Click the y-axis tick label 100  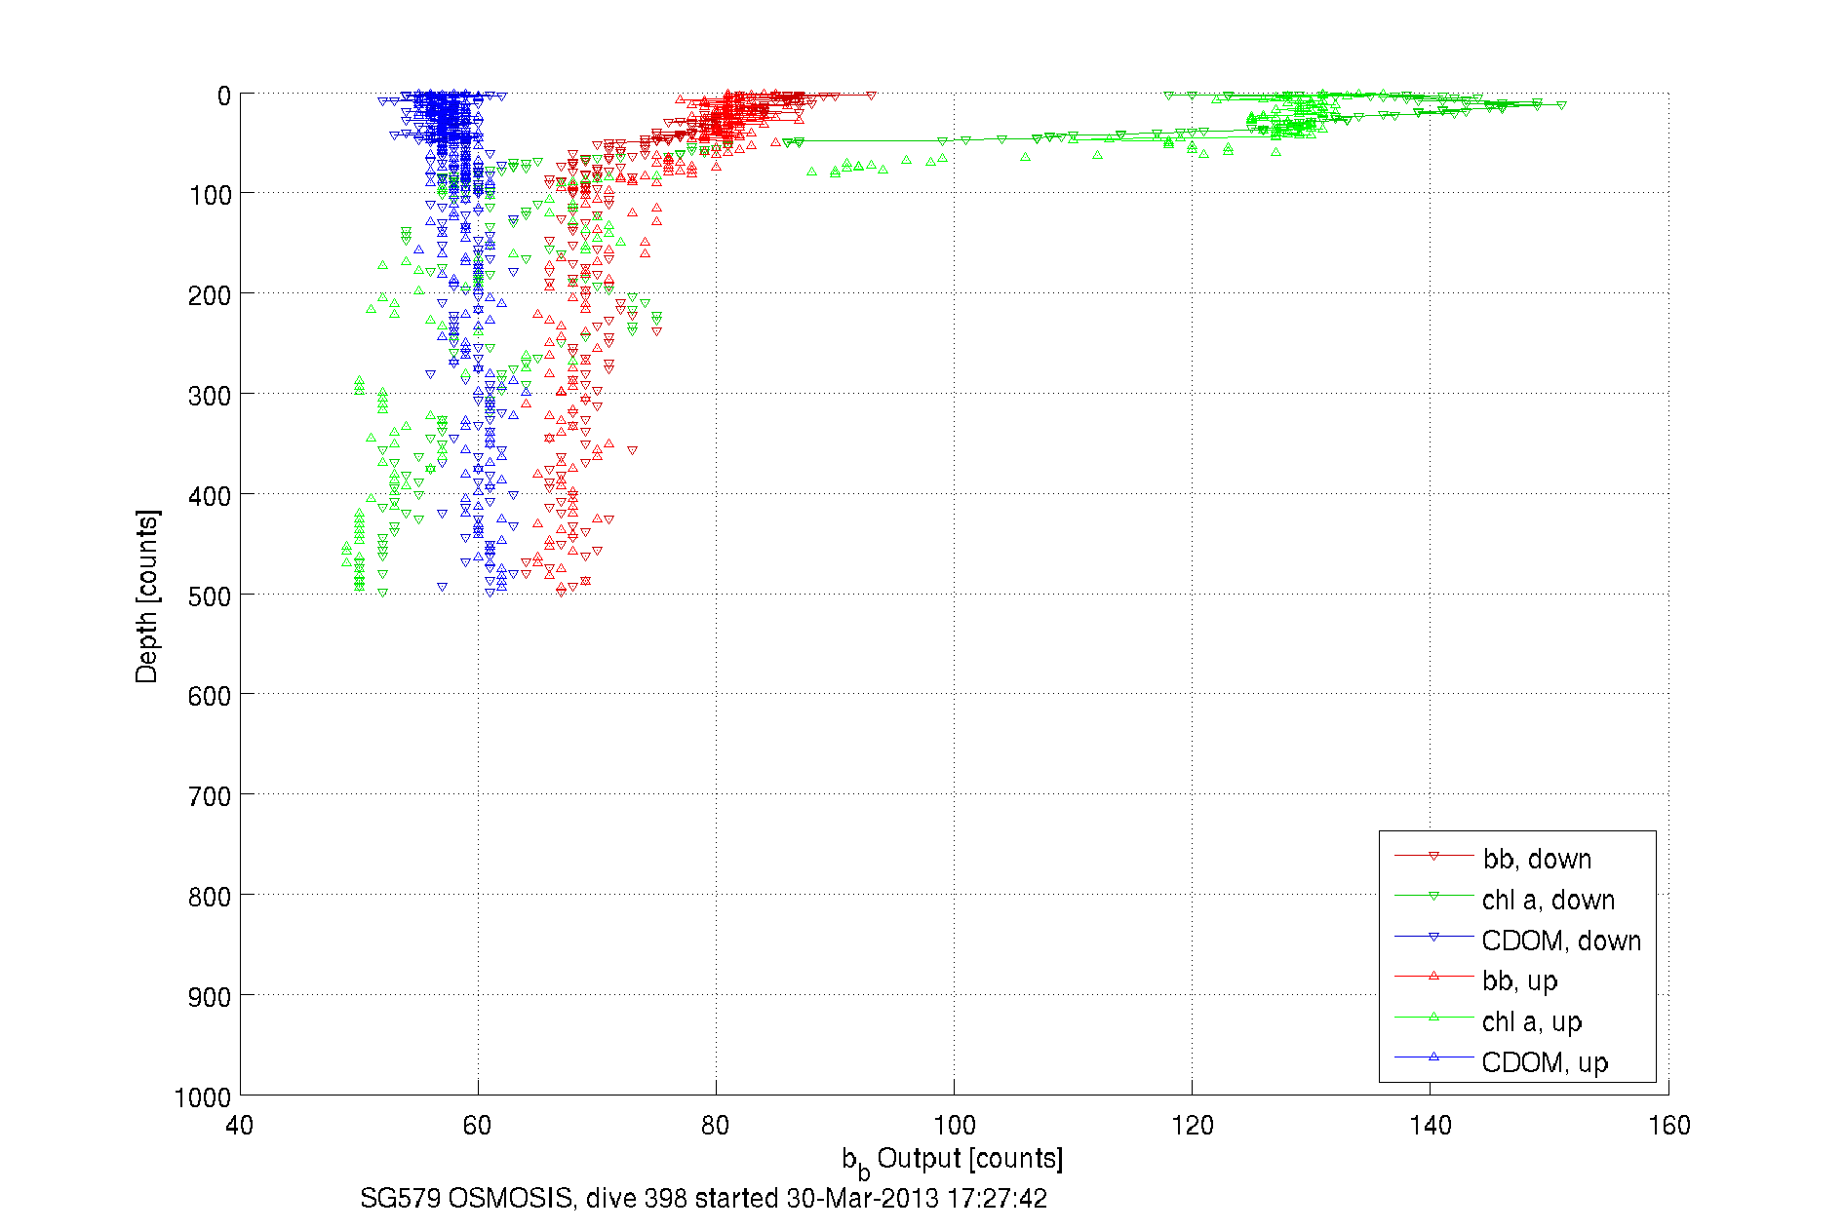coord(210,195)
